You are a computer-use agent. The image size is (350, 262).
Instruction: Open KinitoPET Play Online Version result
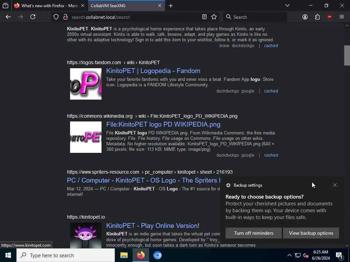153,225
